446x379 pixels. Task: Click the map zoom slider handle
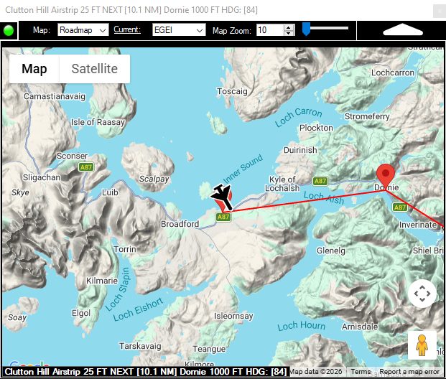(306, 29)
